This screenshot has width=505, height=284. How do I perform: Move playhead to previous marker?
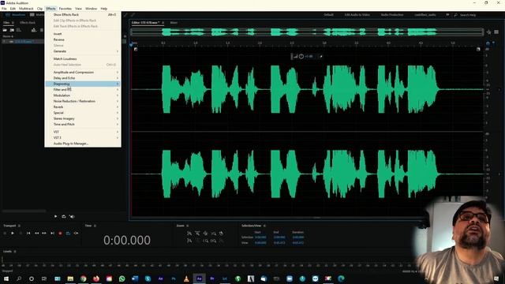(28, 234)
